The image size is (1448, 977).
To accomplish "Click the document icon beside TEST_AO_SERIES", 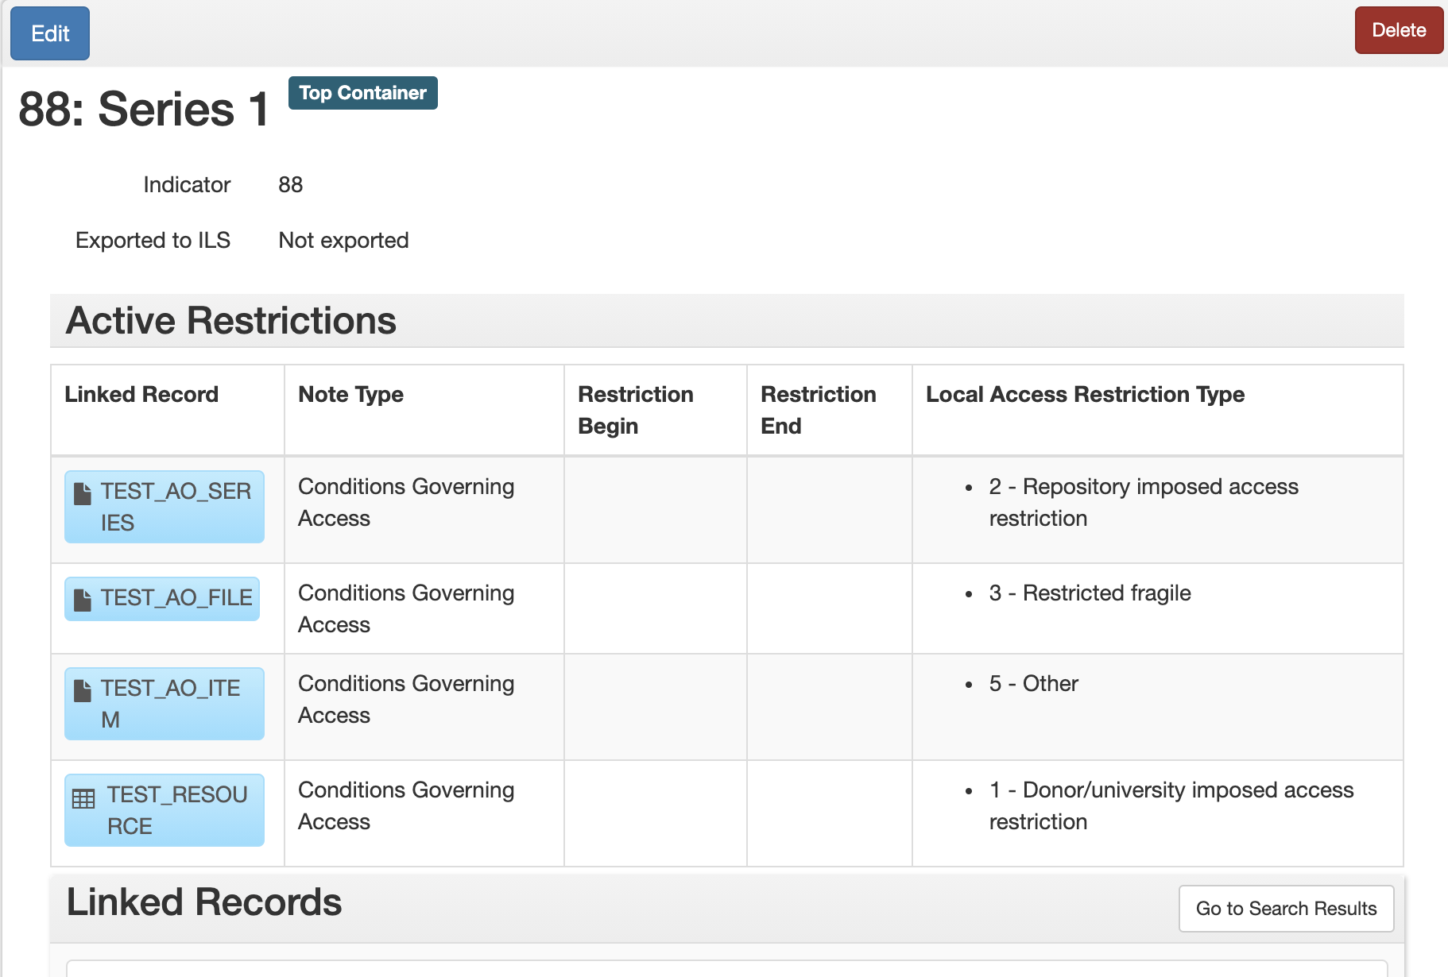I will tap(83, 493).
